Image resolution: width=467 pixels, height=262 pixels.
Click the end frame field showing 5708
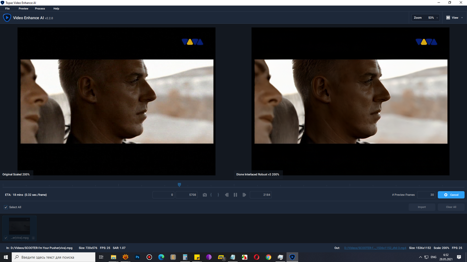pos(186,195)
